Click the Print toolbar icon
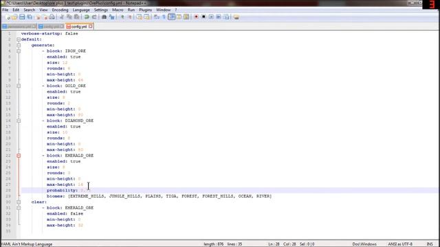Screen dimensions: 440x247 pos(52,17)
